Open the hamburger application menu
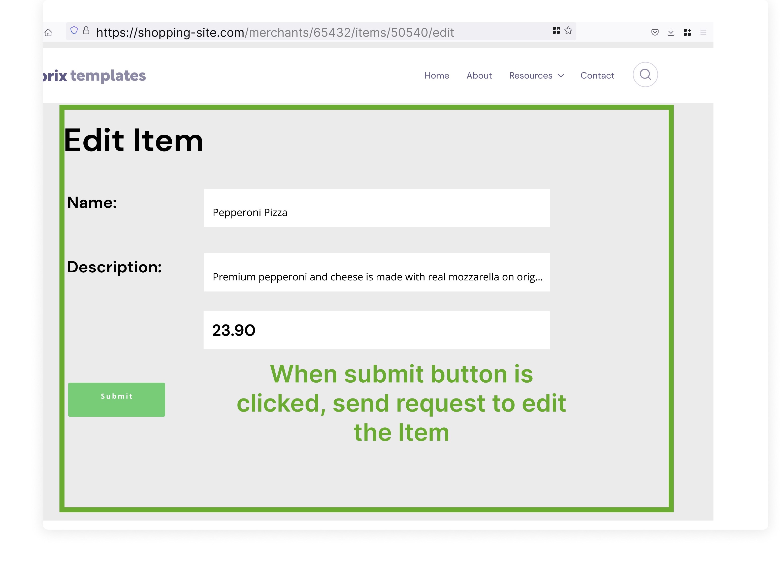This screenshot has height=587, width=784. click(704, 32)
